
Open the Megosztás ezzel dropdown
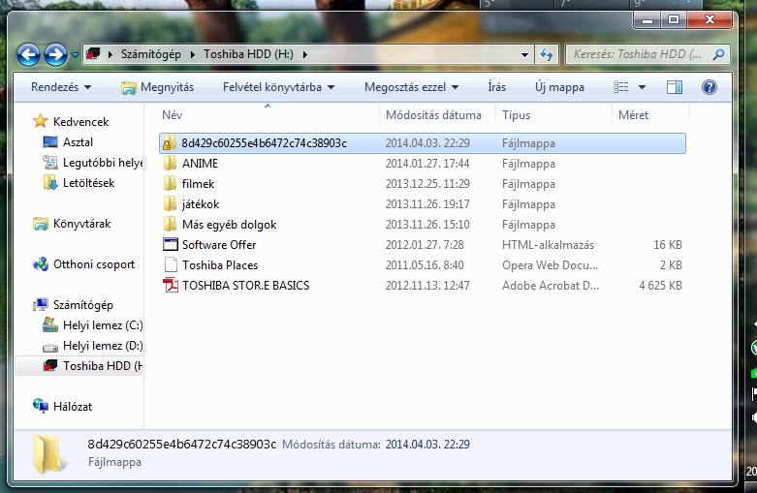pos(411,87)
